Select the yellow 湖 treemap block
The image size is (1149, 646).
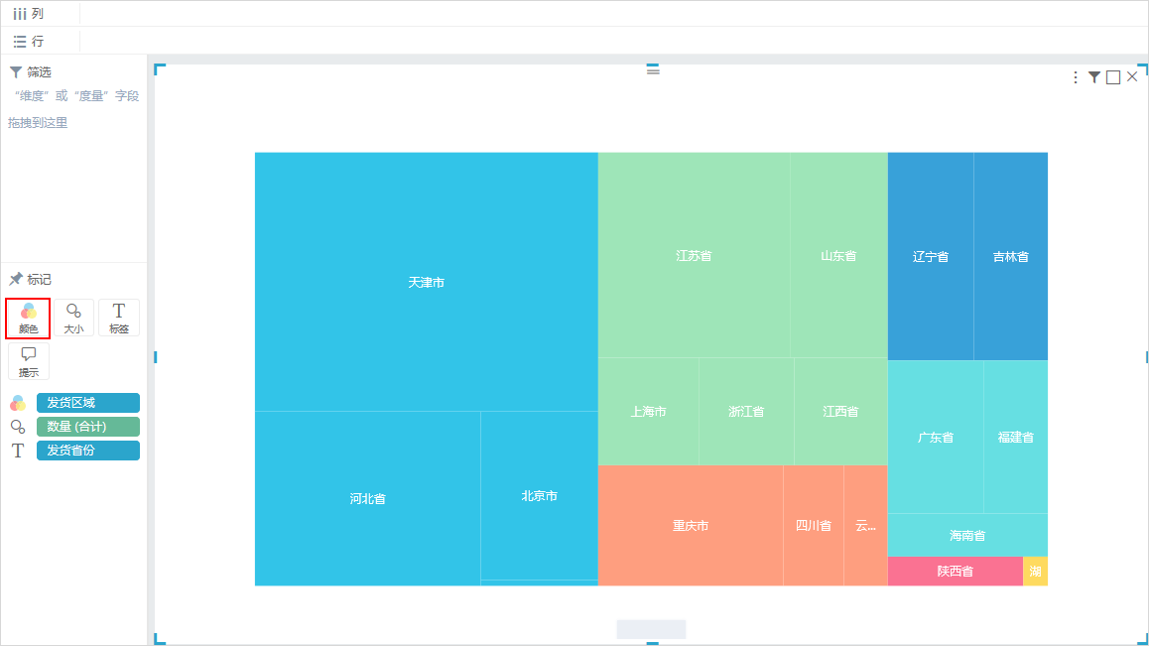(1036, 572)
